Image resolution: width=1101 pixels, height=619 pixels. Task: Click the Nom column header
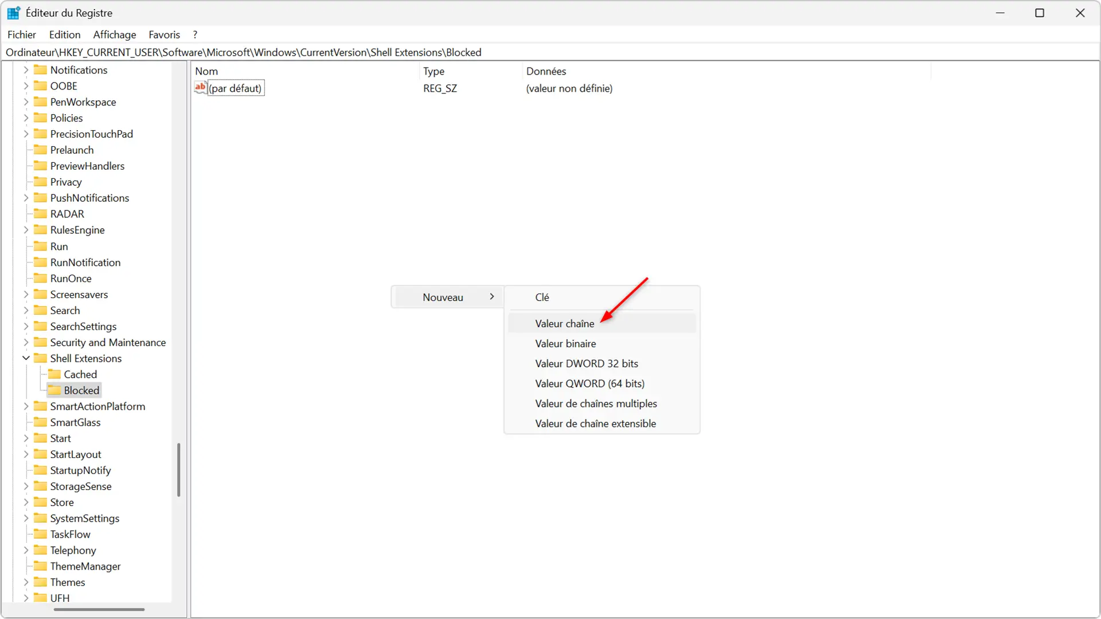click(x=306, y=72)
